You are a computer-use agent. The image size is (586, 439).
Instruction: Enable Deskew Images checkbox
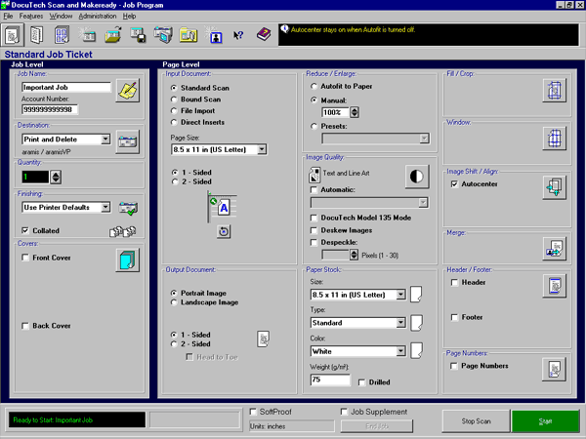click(314, 230)
